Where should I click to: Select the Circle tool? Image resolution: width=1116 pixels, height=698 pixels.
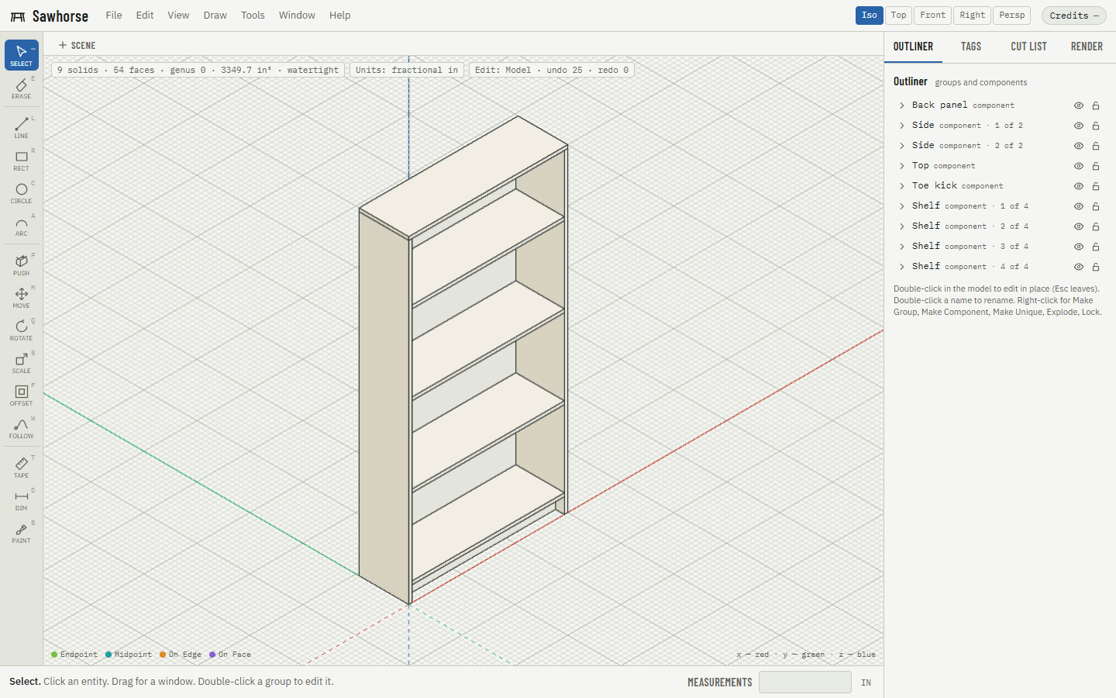pos(22,192)
